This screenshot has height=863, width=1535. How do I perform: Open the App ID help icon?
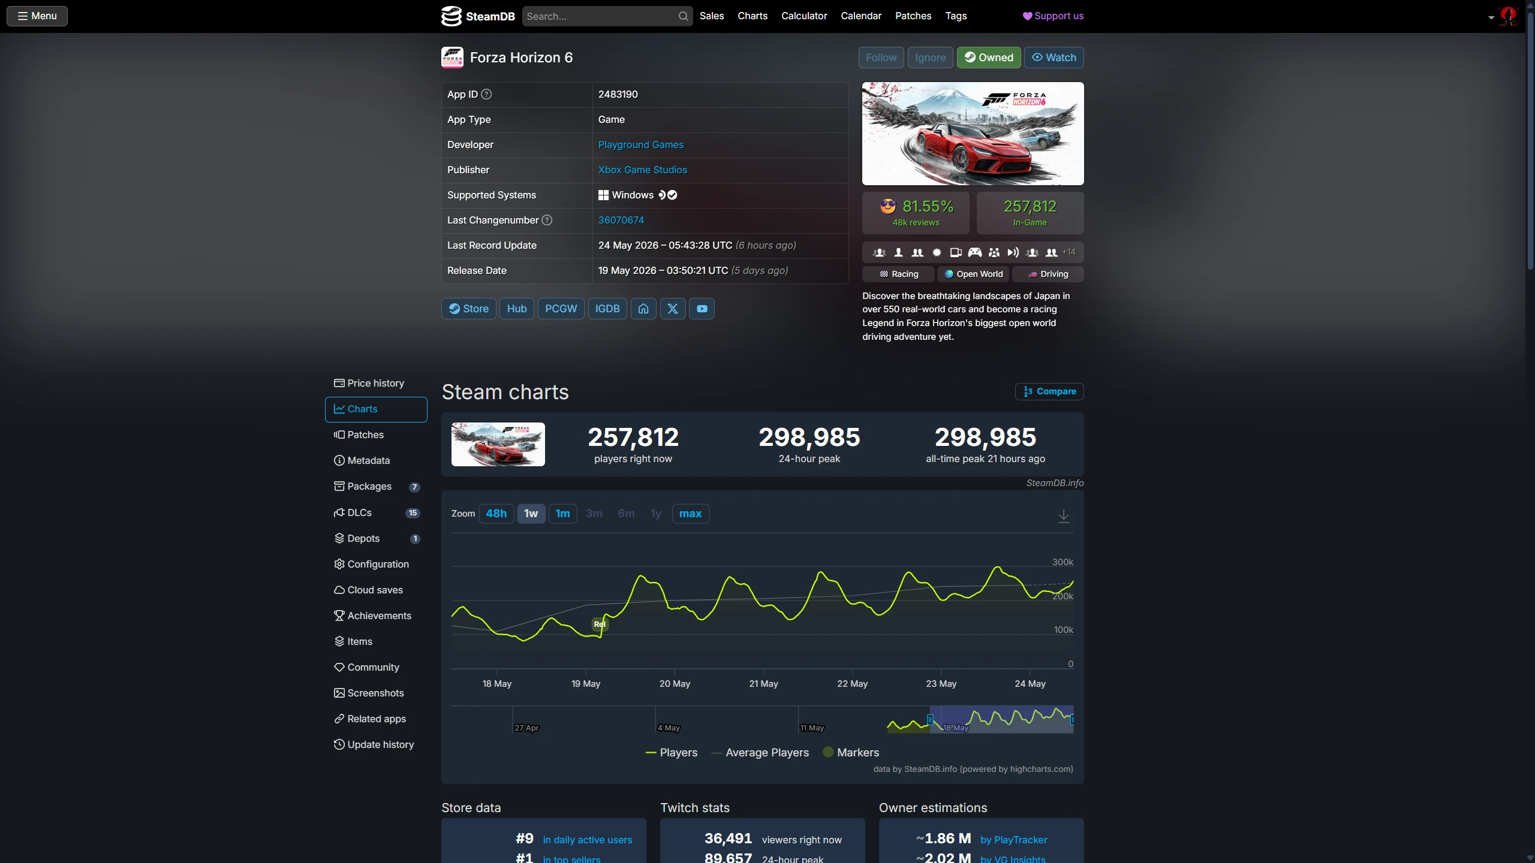point(486,94)
